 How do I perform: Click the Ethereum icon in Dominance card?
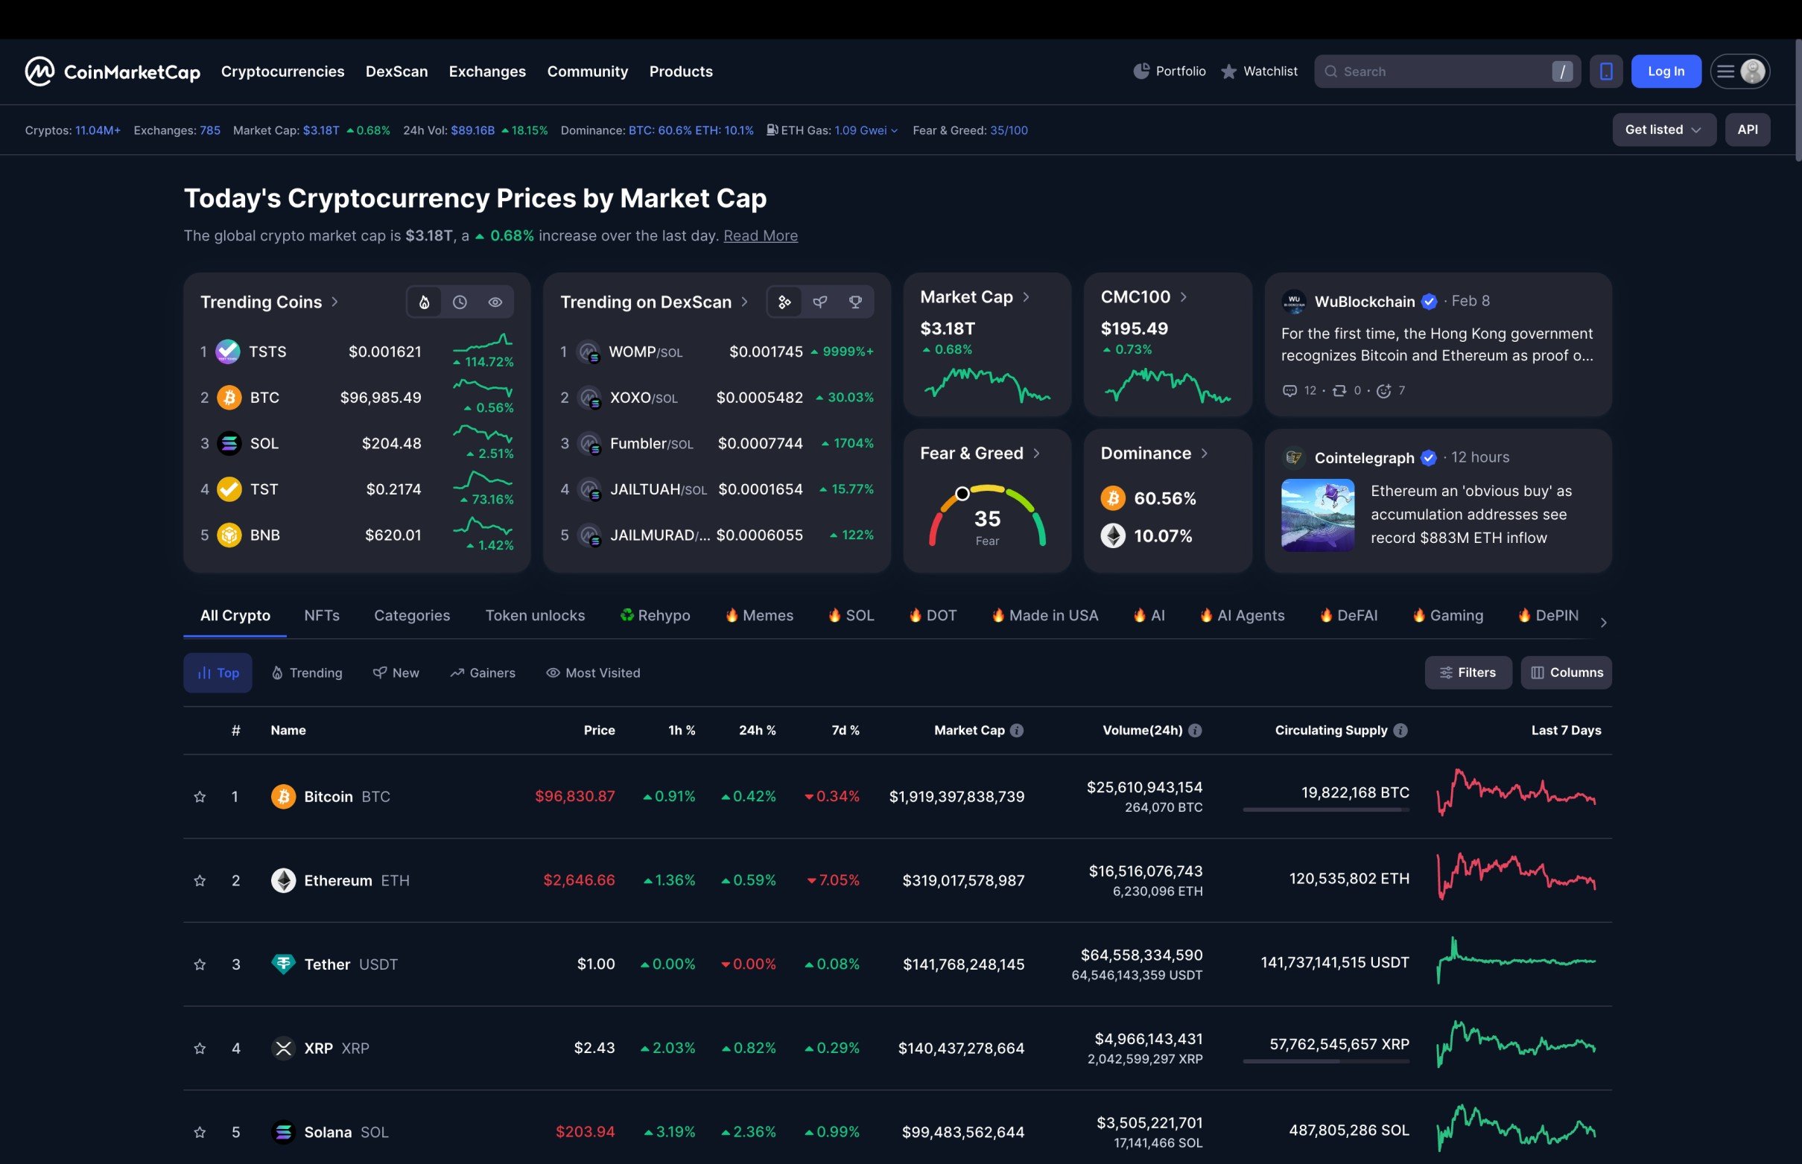coord(1113,536)
